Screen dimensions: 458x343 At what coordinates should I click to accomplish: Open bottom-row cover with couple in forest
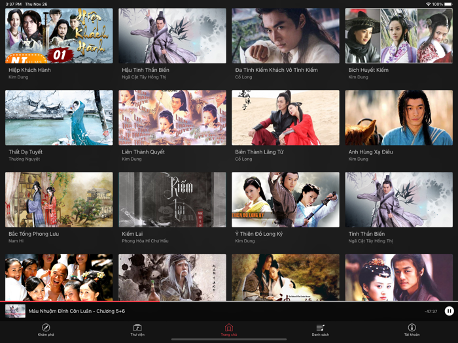286,278
